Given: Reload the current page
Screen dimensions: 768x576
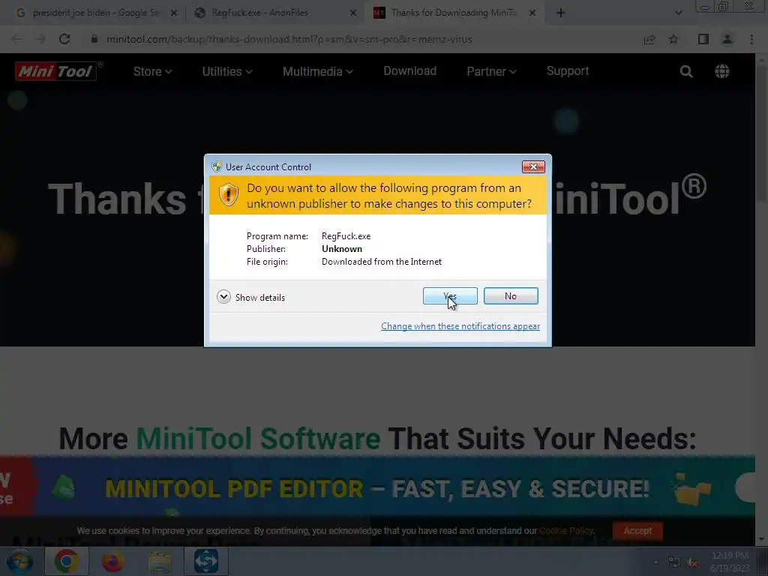Looking at the screenshot, I should [64, 39].
